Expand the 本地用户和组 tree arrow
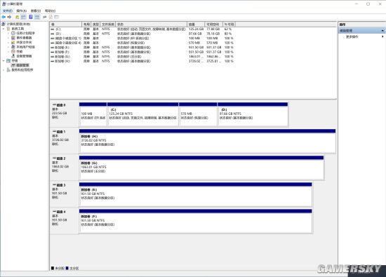The height and width of the screenshot is (277, 386). coord(8,47)
